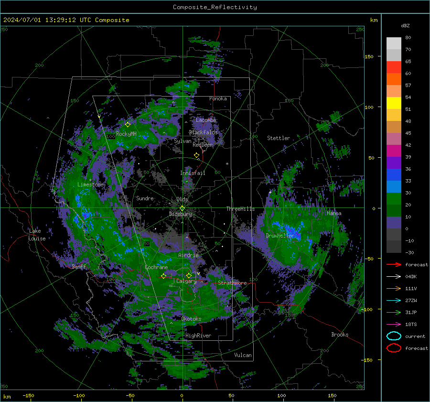Click the Lacombe label
Viewport: 430px width, 402px height.
206,120
